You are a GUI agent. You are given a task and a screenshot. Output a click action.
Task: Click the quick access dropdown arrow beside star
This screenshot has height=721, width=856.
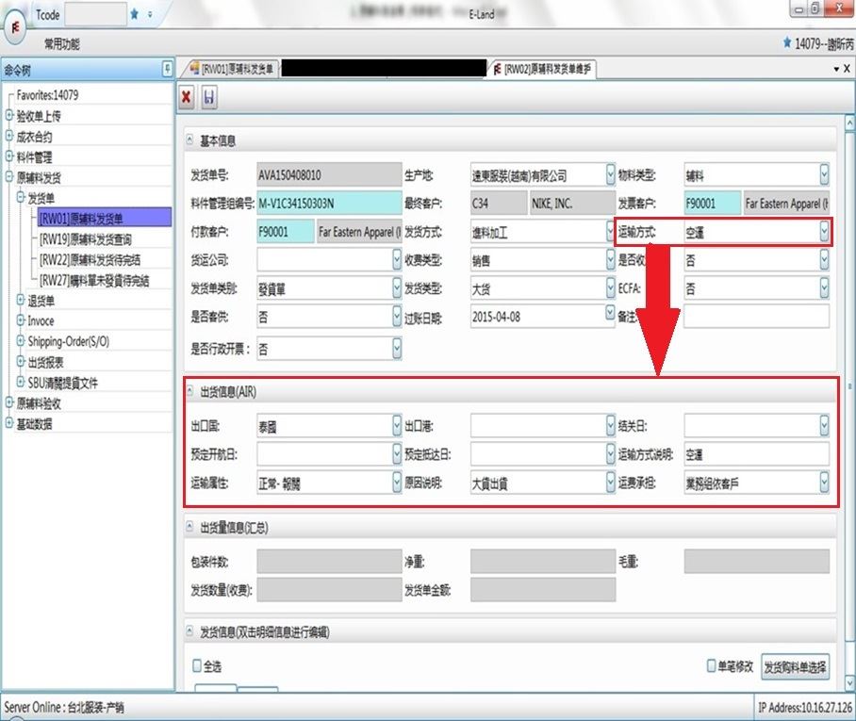click(x=151, y=14)
